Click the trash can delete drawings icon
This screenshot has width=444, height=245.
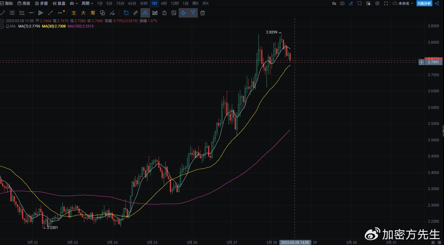click(x=203, y=13)
